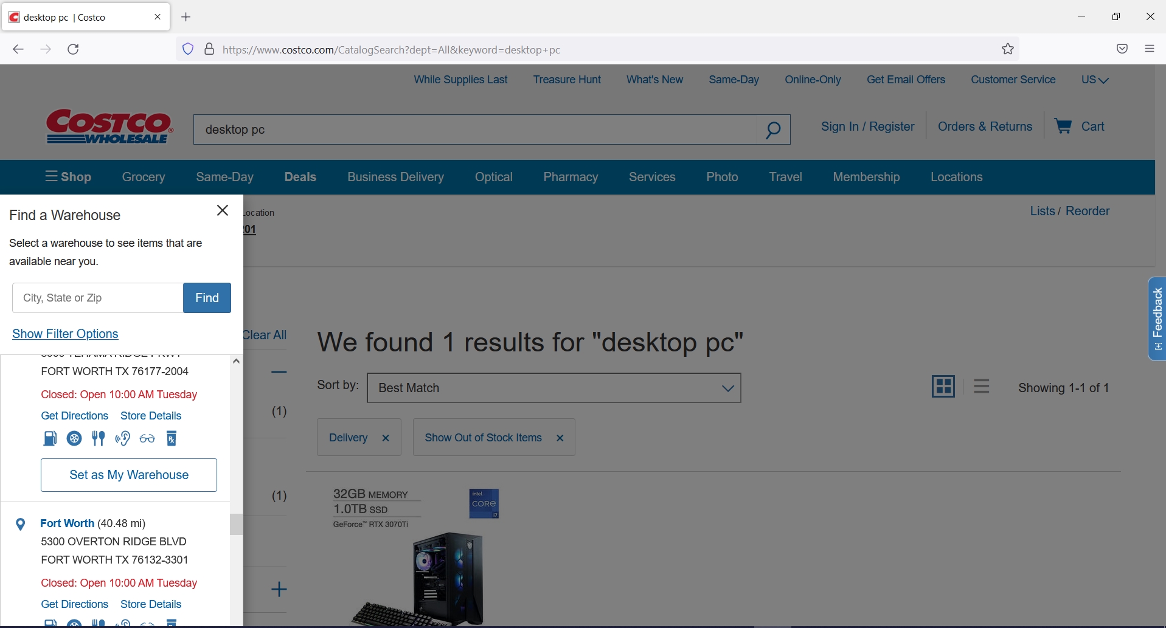
Task: Select the optical department eyeglasses icon
Action: pos(147,438)
